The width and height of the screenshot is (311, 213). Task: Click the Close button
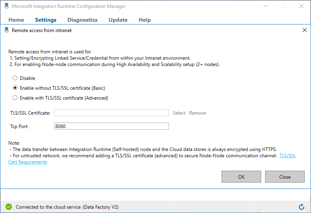284,177
